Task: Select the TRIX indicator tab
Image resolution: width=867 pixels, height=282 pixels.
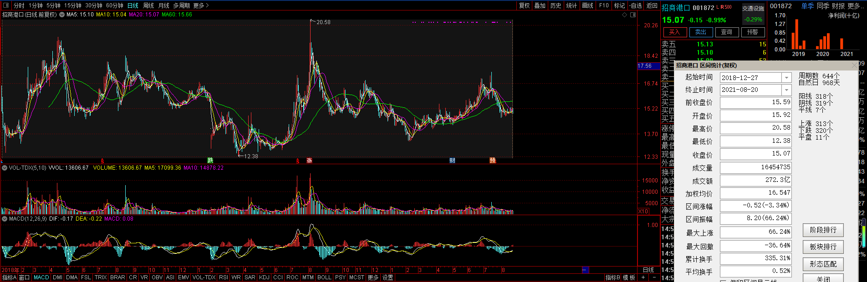Action: (x=101, y=277)
